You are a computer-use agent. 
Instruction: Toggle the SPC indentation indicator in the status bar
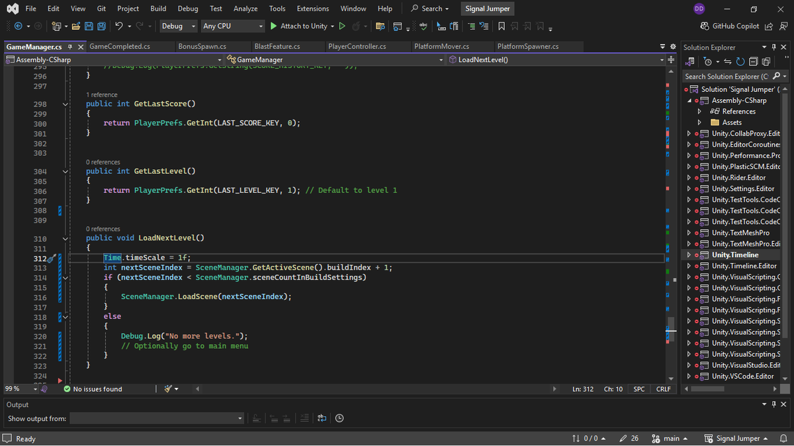click(x=639, y=389)
